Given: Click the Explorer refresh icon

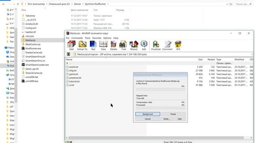Looking at the screenshot, I should click(x=231, y=4).
